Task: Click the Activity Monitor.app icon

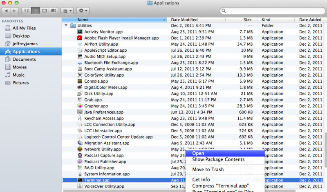Action: point(80,32)
